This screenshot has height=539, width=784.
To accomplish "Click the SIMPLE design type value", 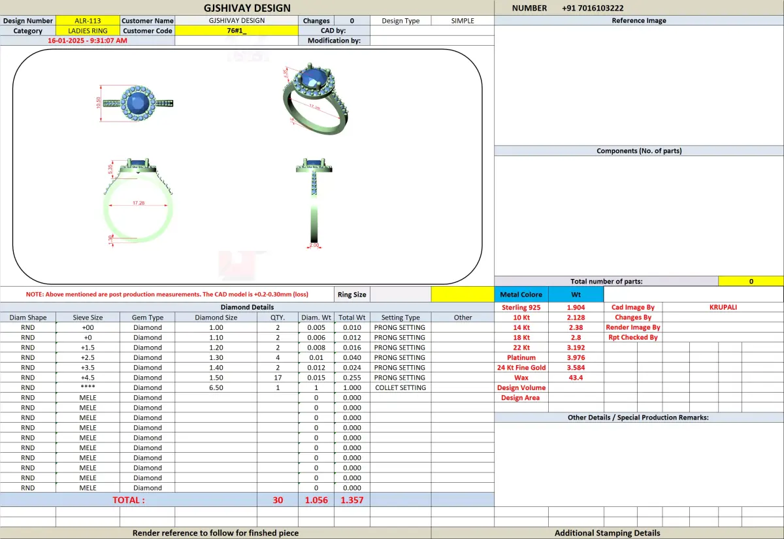I will (463, 21).
